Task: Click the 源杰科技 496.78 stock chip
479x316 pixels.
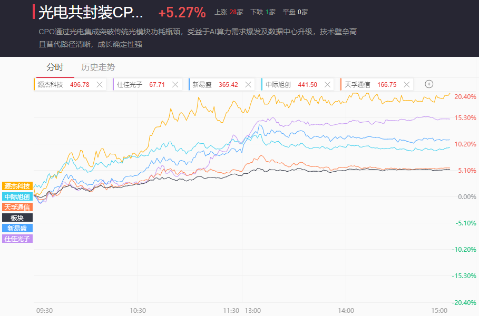Action: [63, 84]
